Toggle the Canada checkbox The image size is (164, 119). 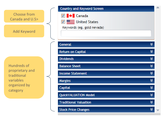coord(63,16)
